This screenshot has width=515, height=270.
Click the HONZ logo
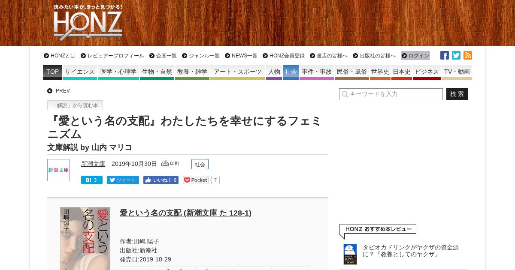[88, 24]
